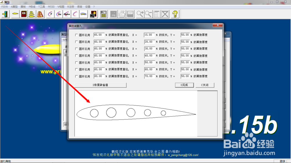Image resolution: width=291 pixels, height=163 pixels.
Task: Enable ring hole checkbox for X = 20.00
Action: (76, 42)
